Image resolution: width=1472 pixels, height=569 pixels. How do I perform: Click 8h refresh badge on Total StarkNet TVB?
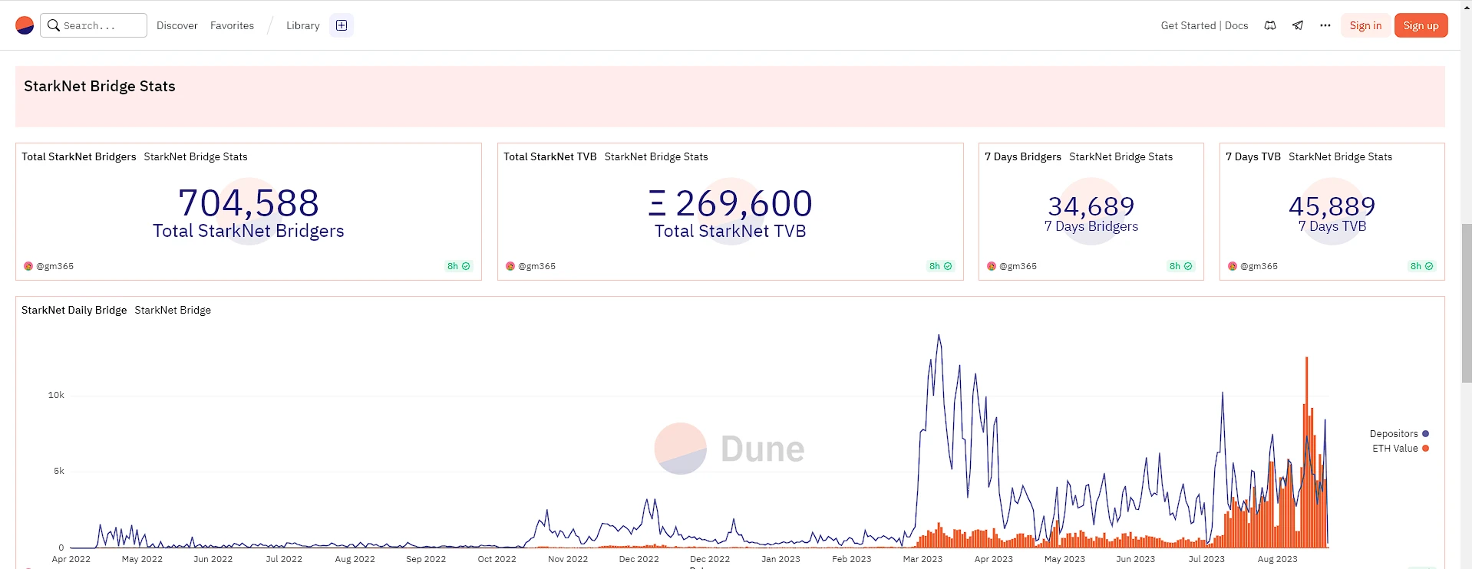(x=941, y=266)
